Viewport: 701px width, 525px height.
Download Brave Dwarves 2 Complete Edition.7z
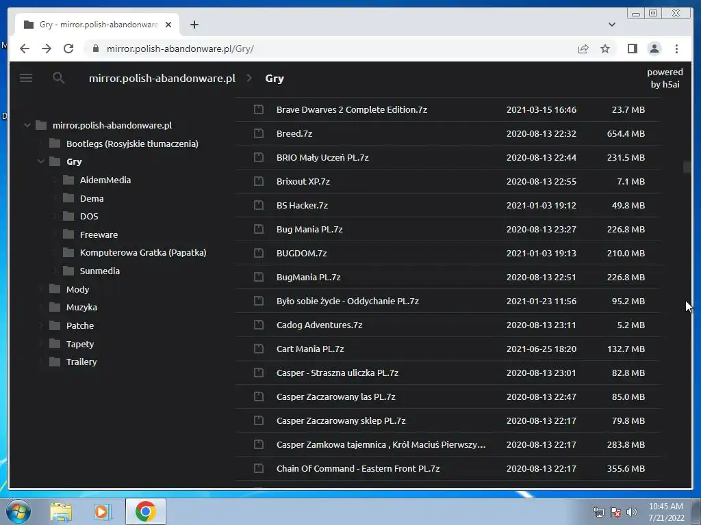click(352, 109)
